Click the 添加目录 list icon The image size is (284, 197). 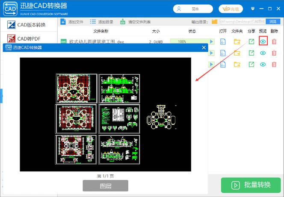click(93, 22)
